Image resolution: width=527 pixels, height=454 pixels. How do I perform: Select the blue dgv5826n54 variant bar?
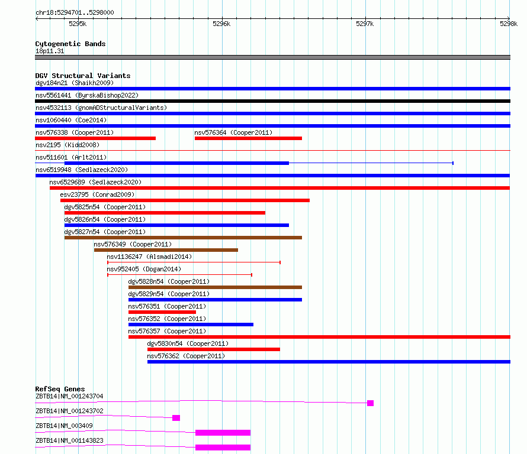[x=176, y=225]
